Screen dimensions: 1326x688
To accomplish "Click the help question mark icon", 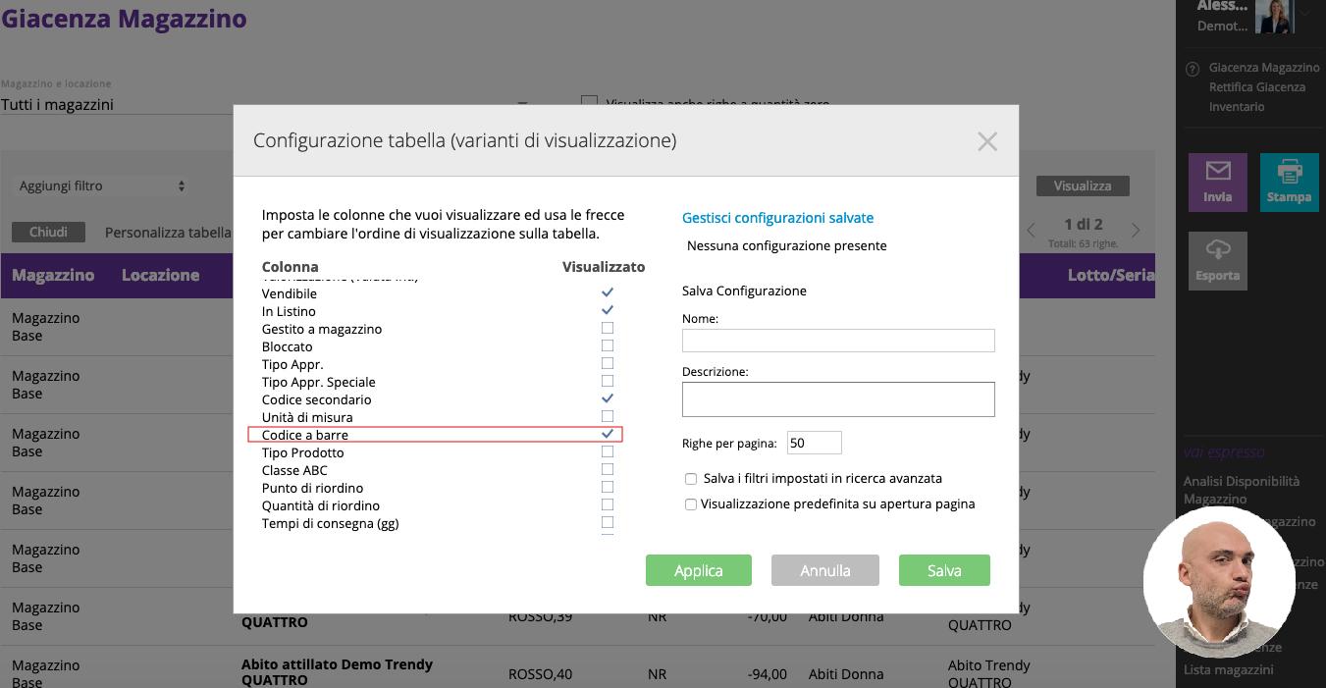I will (x=1193, y=69).
